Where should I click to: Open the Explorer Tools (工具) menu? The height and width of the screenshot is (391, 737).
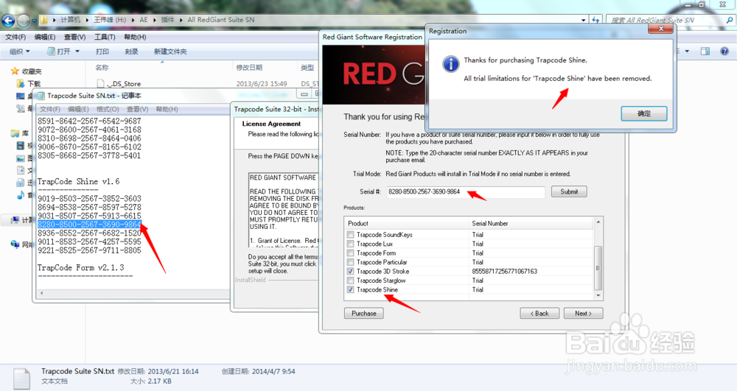pyautogui.click(x=105, y=37)
